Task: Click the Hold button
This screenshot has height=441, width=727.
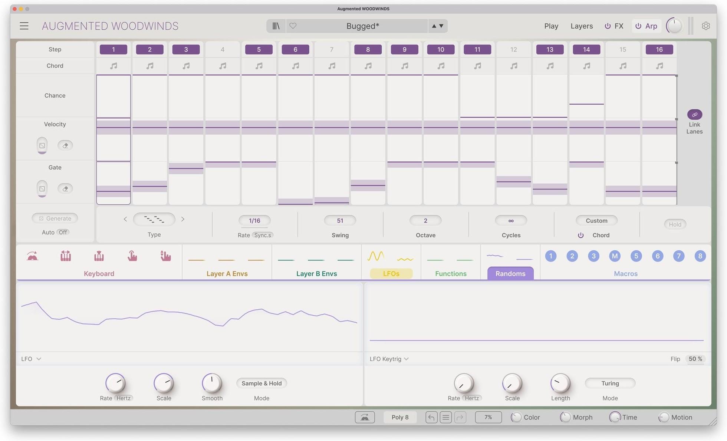Action: tap(675, 224)
